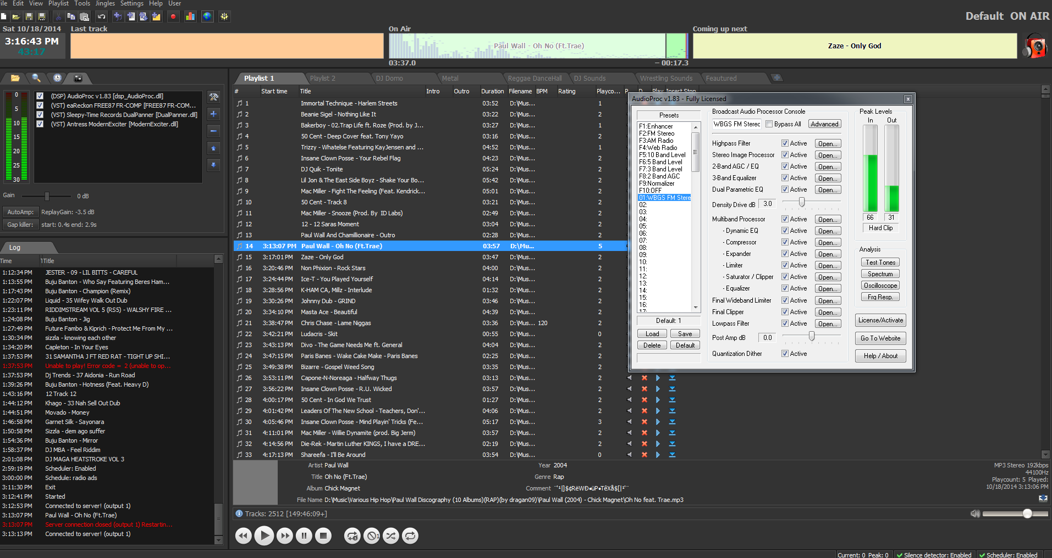
Task: Open the Spectrum analysis button
Action: tap(880, 274)
